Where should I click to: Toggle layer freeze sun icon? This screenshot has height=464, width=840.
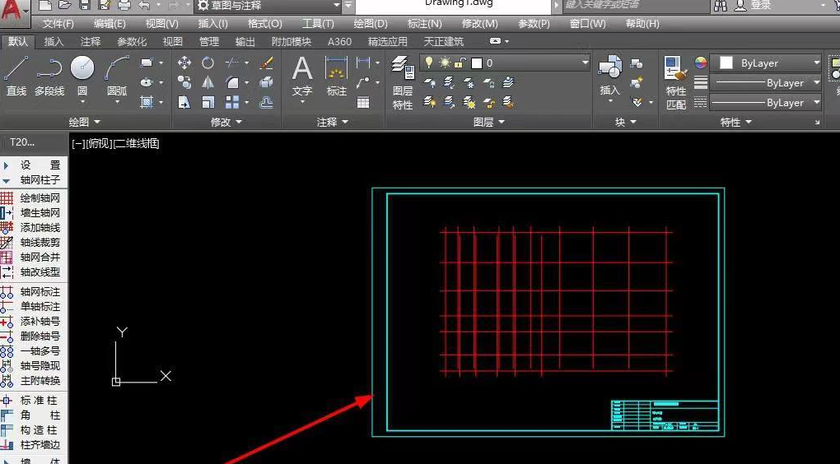(445, 63)
